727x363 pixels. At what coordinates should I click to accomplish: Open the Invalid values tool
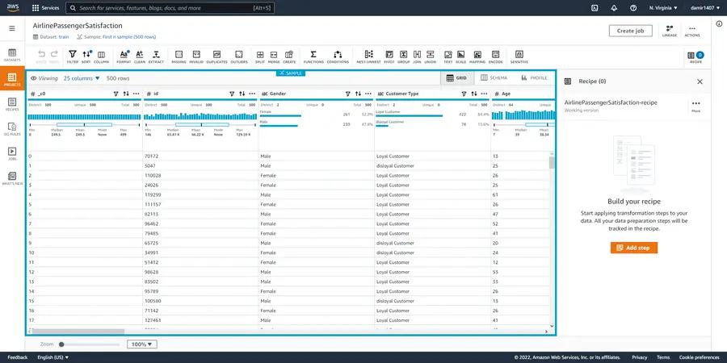(196, 56)
